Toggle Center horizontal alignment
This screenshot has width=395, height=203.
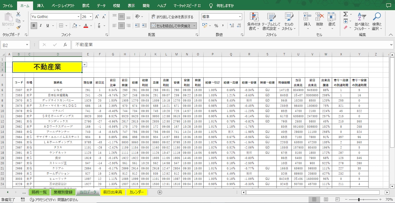(x=121, y=26)
